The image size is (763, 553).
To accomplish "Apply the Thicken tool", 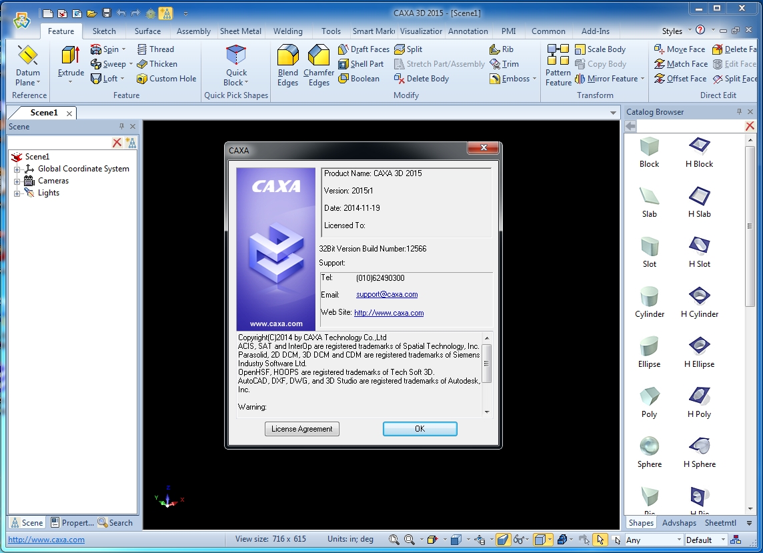I will [x=157, y=64].
